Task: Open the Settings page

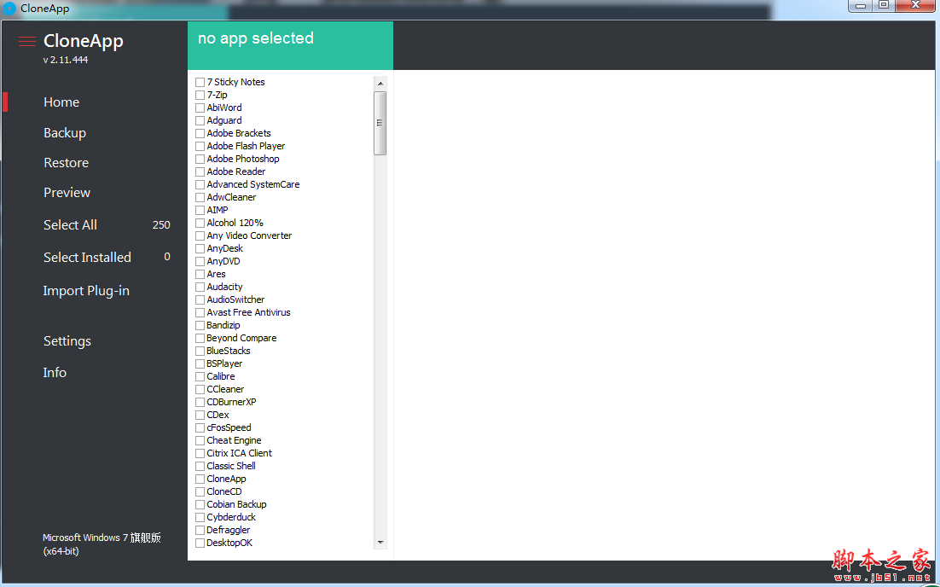Action: (x=67, y=340)
